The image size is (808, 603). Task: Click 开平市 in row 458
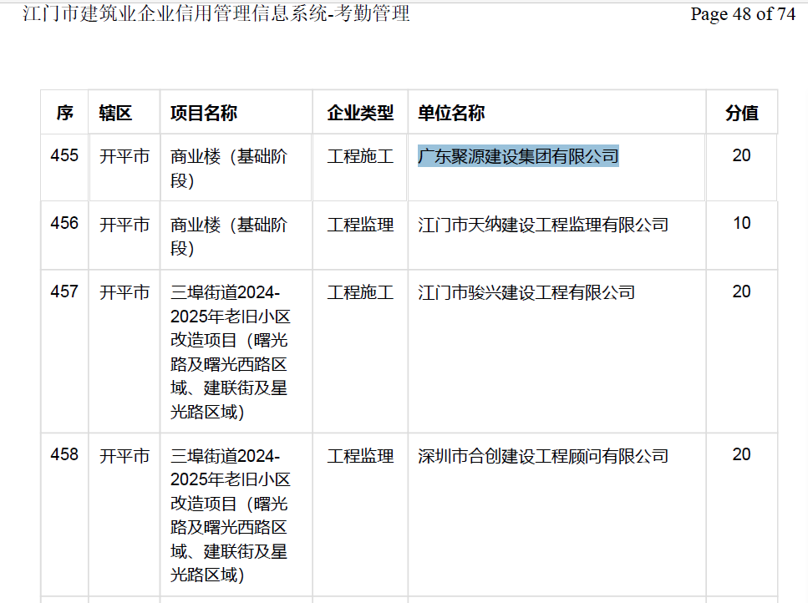pos(125,455)
